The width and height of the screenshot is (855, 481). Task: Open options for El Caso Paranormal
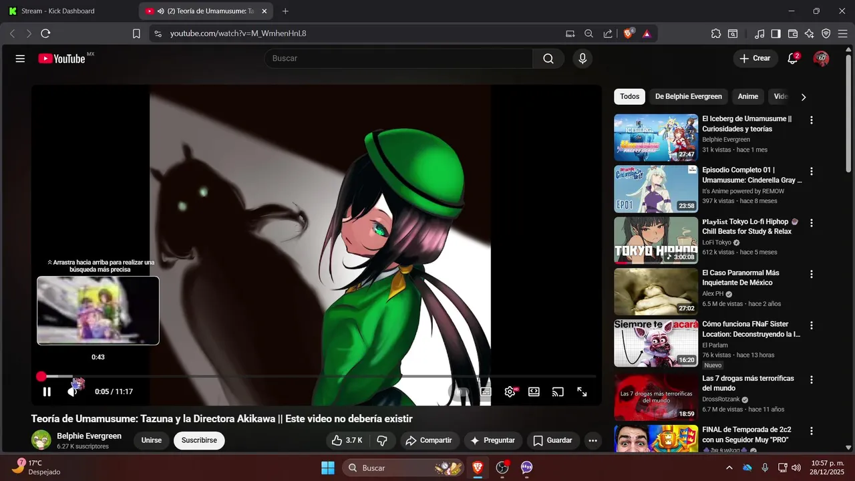click(x=812, y=275)
